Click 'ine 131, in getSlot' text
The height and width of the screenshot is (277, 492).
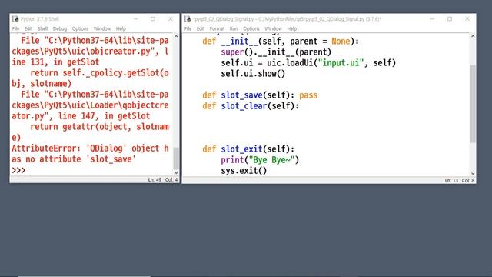(55, 62)
